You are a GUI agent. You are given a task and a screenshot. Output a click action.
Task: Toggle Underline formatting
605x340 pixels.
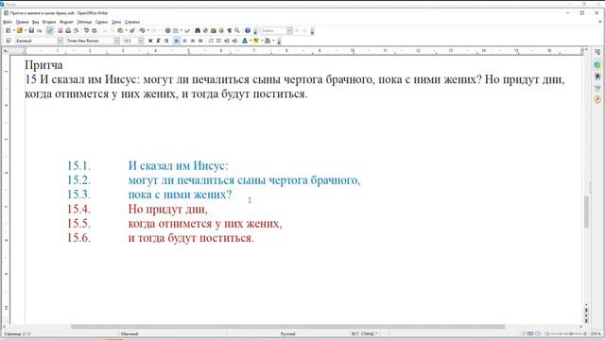pyautogui.click(x=166, y=41)
